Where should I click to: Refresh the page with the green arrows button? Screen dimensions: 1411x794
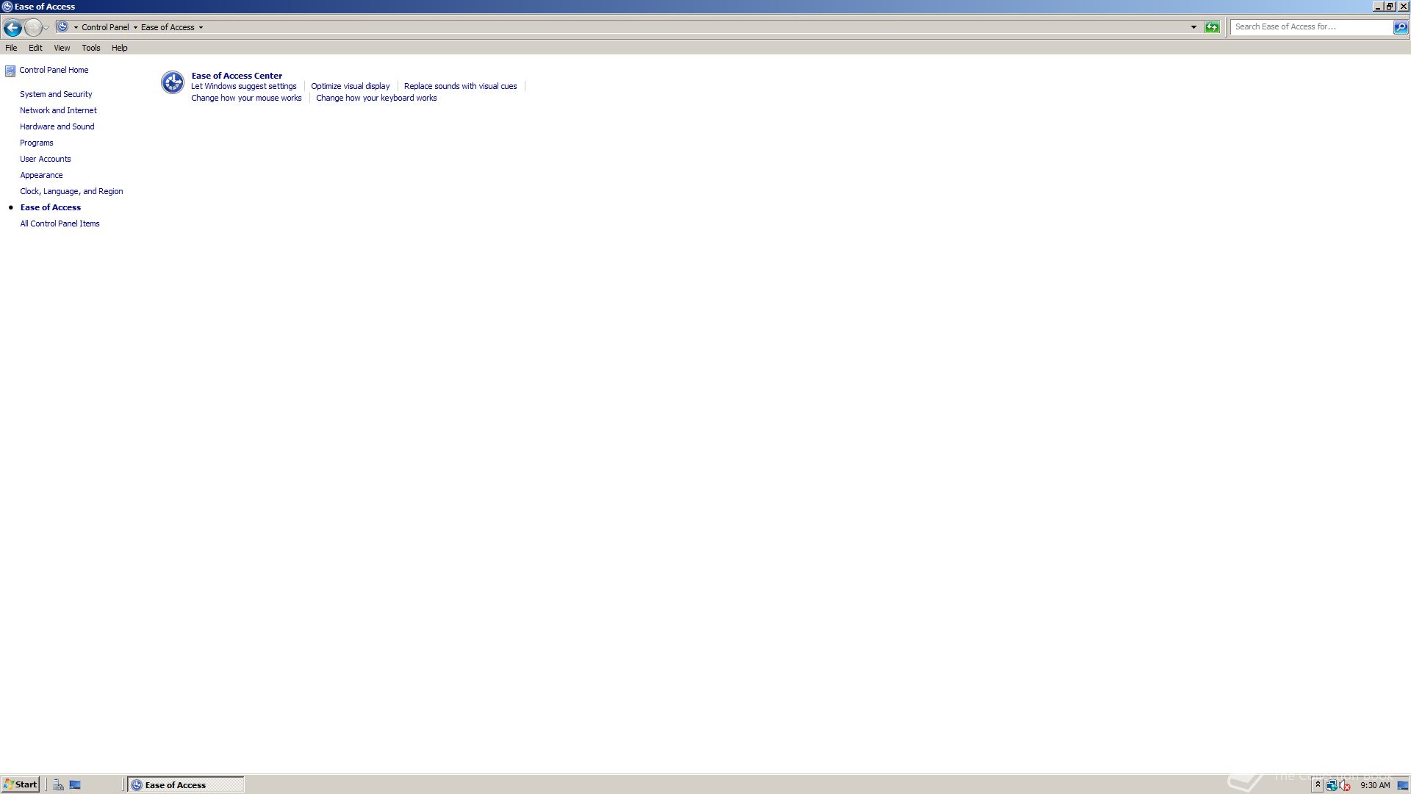(x=1212, y=27)
